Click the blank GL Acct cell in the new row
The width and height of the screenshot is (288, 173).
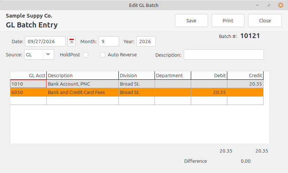[28, 101]
